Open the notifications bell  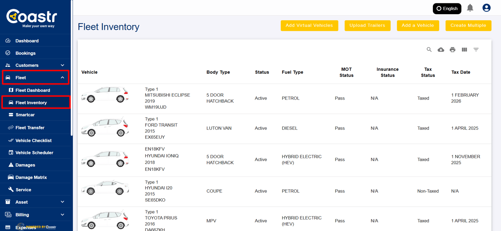470,8
